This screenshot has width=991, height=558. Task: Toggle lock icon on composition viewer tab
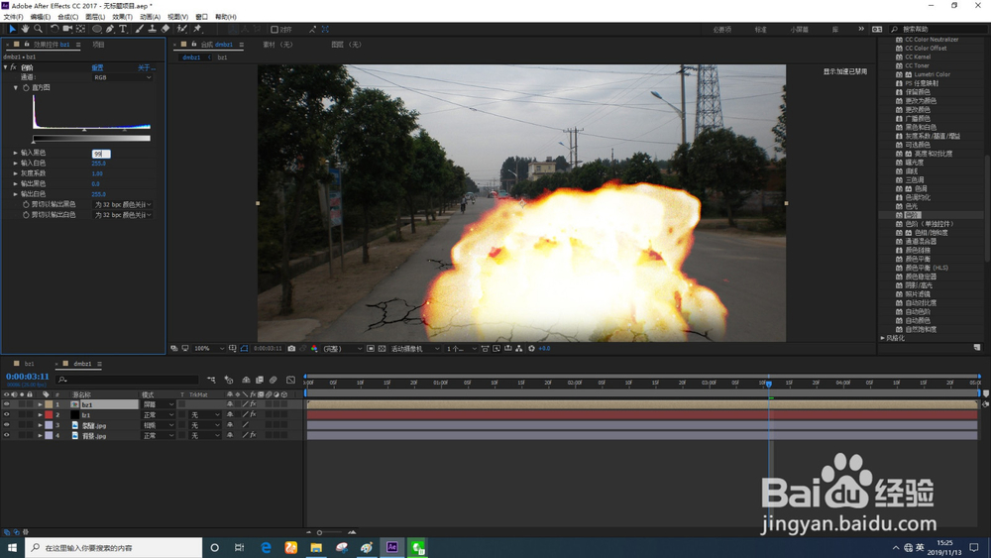(x=194, y=45)
